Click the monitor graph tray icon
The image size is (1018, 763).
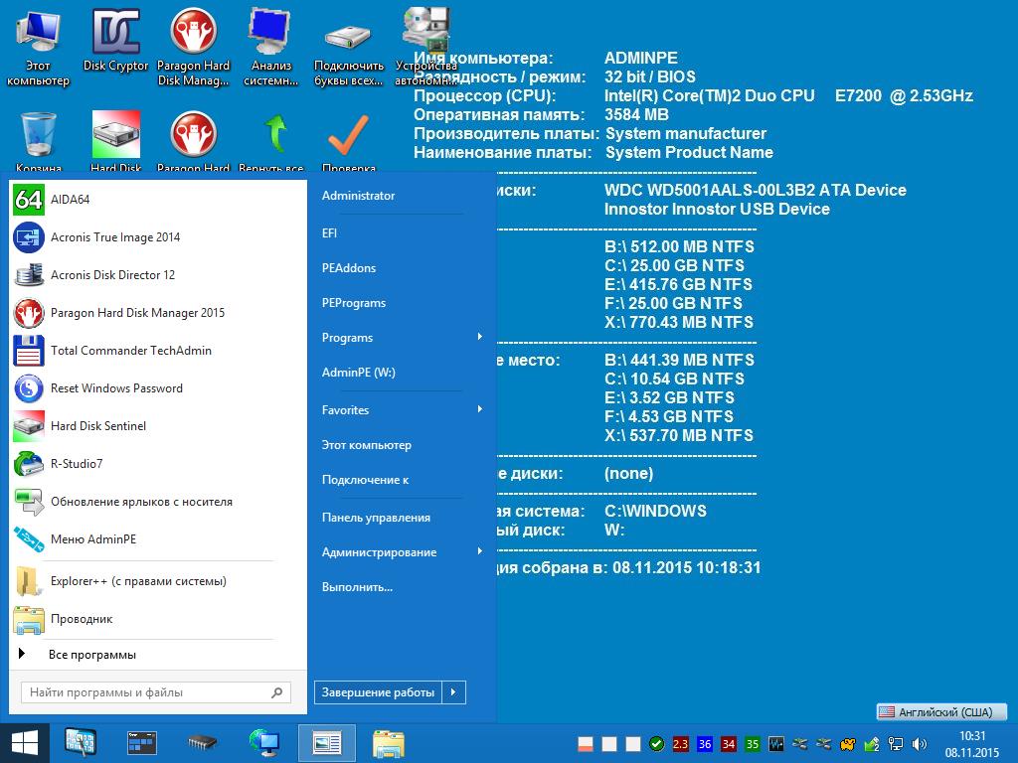(775, 744)
